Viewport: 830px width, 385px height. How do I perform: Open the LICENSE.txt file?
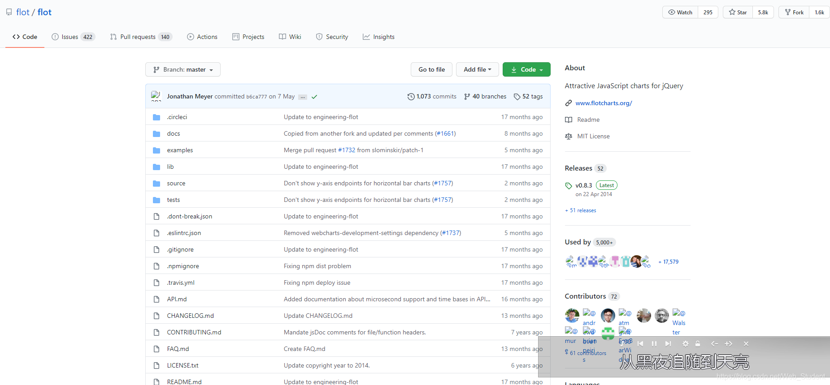tap(183, 365)
